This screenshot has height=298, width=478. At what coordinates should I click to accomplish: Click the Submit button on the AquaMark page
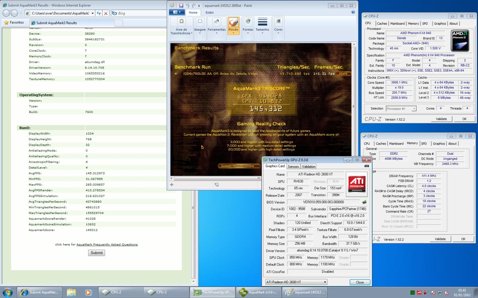[96, 253]
